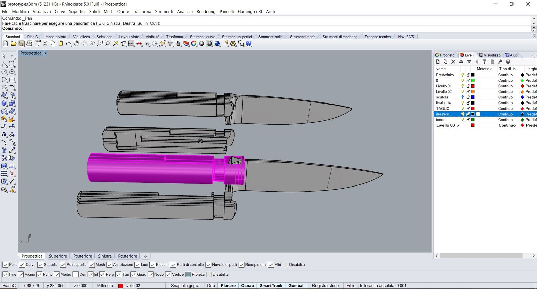This screenshot has height=289, width=537.
Task: Enable the Cen osnap checkbox
Action: click(x=76, y=274)
